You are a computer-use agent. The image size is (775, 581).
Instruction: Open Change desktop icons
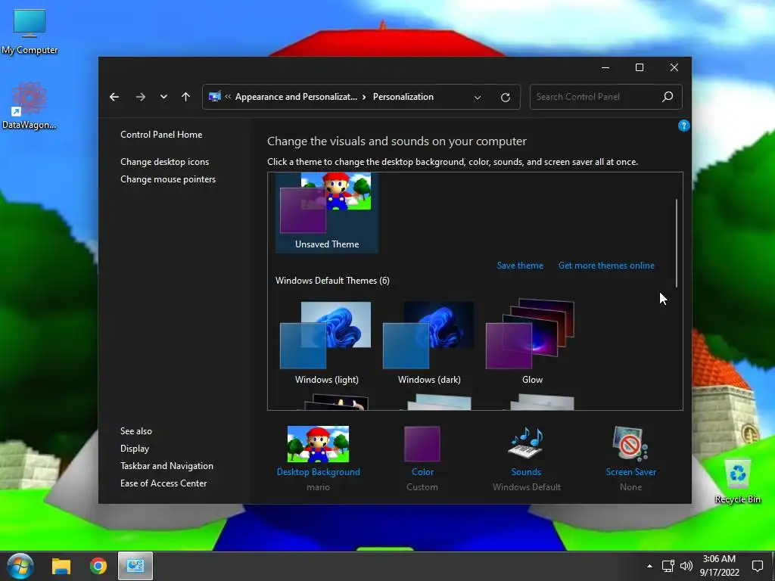[x=164, y=162]
